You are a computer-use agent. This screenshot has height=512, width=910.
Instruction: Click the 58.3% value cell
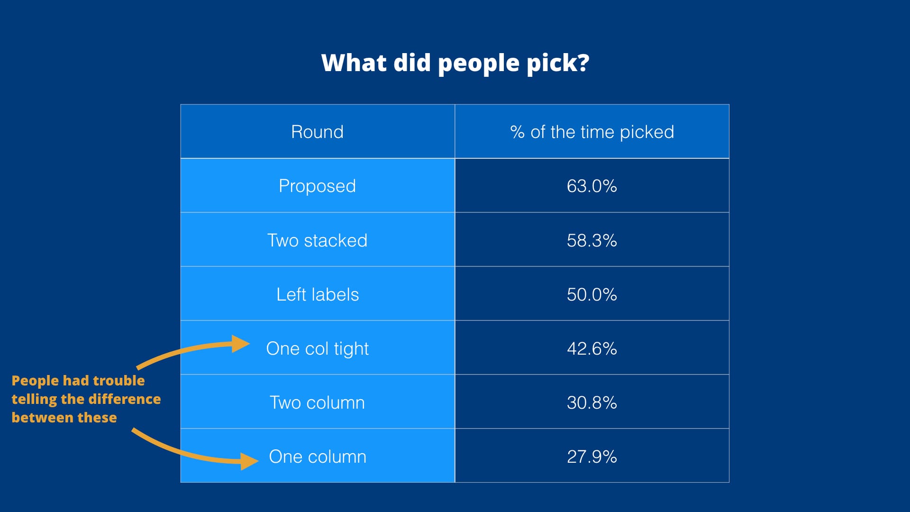coord(591,240)
